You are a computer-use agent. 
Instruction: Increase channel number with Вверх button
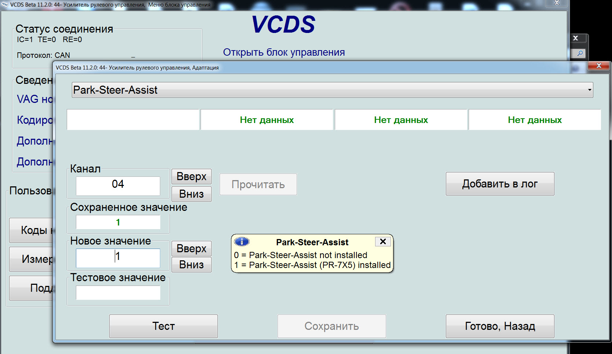coord(191,176)
